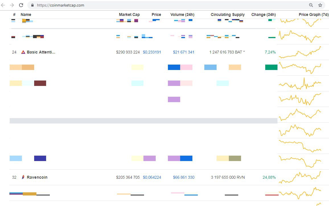Open the Basic Attention Token coin page
Image resolution: width=329 pixels, height=206 pixels.
tap(41, 52)
